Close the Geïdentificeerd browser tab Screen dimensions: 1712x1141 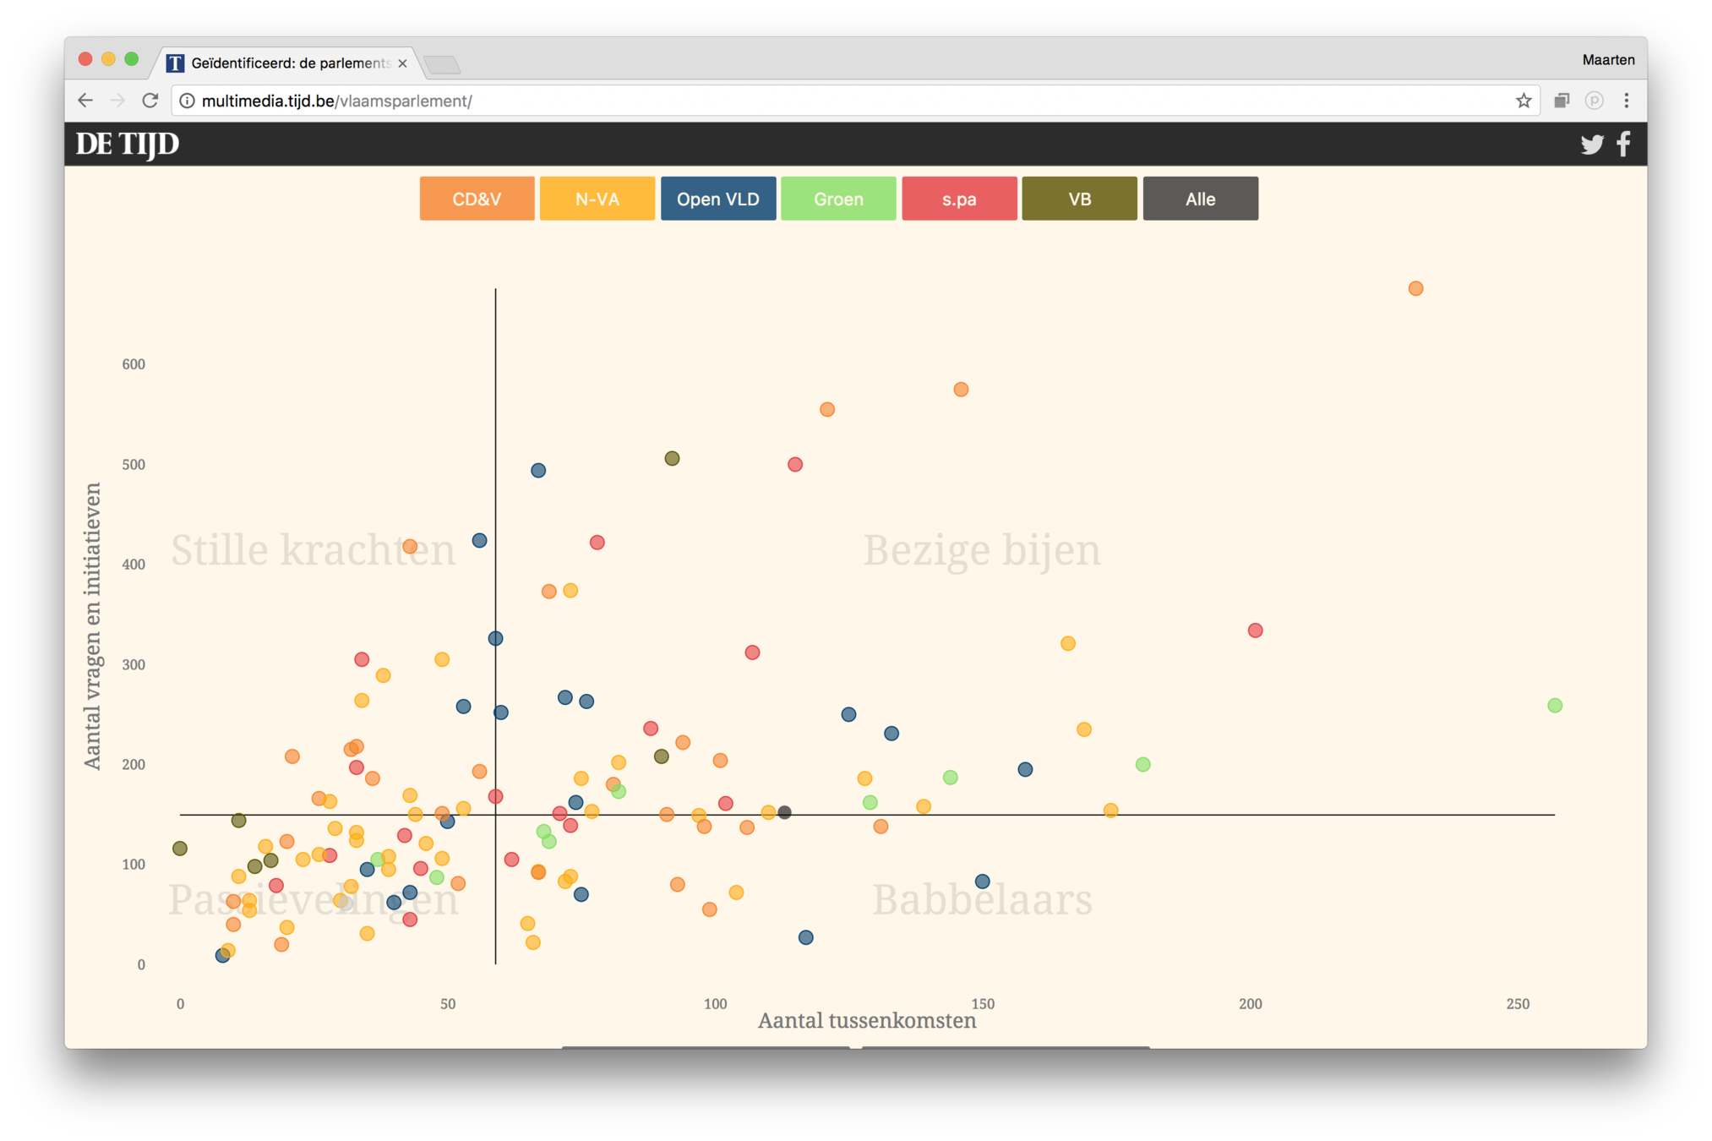402,63
